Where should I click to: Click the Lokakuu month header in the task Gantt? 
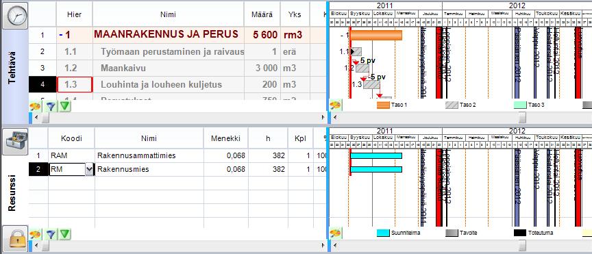point(383,13)
